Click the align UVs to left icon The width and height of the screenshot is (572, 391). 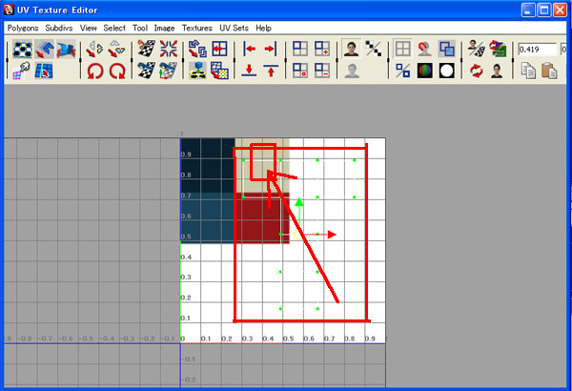(x=251, y=49)
